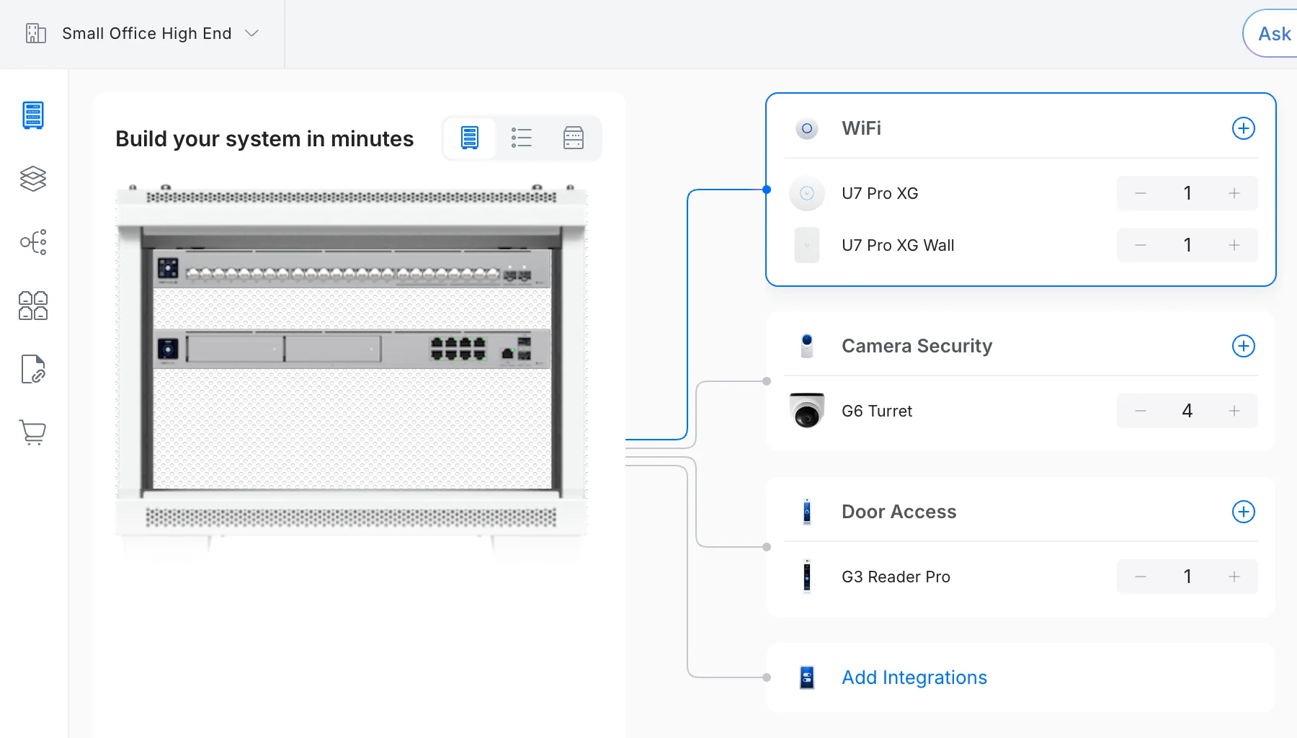The height and width of the screenshot is (738, 1297).
Task: Add a device to Camera Security
Action: click(x=1243, y=346)
